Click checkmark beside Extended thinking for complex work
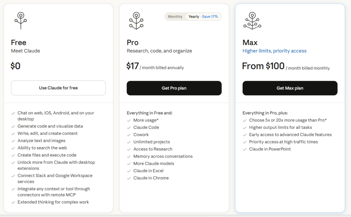351x217 pixels. tap(13, 202)
